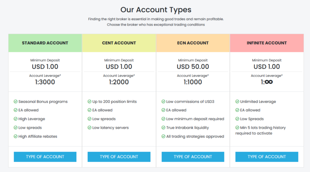
Task: Select the yellow CENT ACCOUNT header
Action: point(119,43)
